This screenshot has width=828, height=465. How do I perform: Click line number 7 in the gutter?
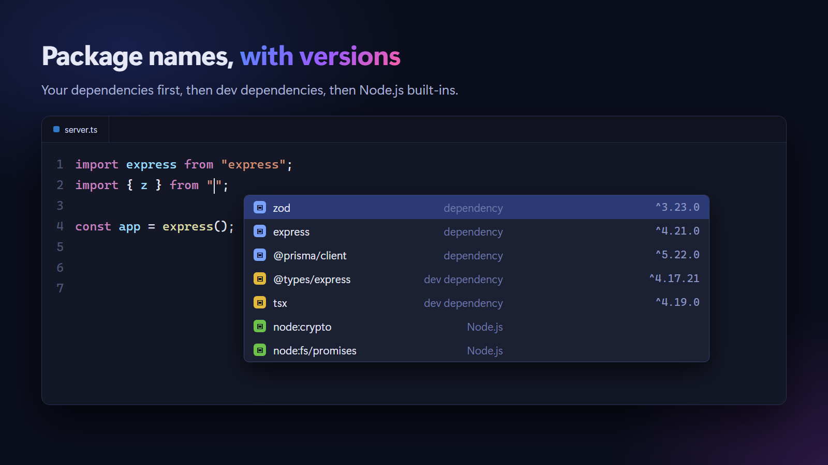click(60, 288)
